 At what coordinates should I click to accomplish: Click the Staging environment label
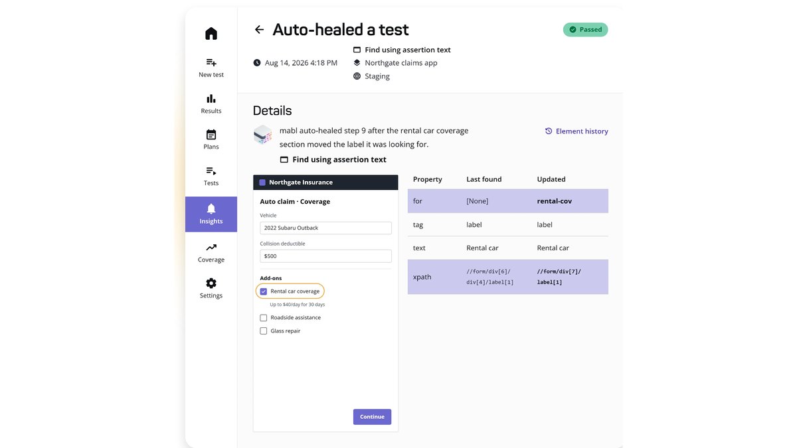pos(377,76)
